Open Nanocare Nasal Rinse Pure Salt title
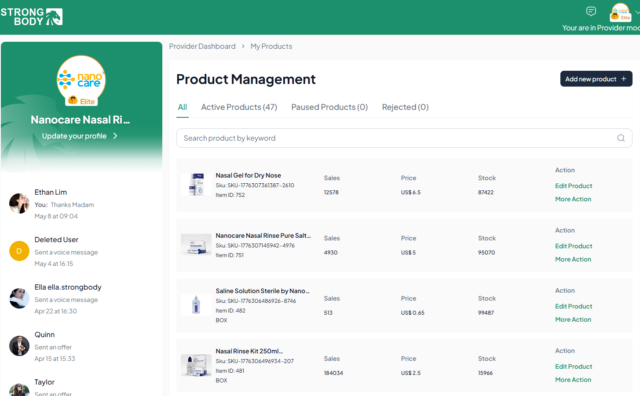This screenshot has height=396, width=640. pyautogui.click(x=263, y=236)
